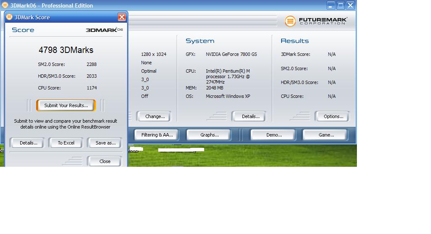Screen dimensions: 431x234
Task: Open the Change... settings button
Action: click(155, 116)
